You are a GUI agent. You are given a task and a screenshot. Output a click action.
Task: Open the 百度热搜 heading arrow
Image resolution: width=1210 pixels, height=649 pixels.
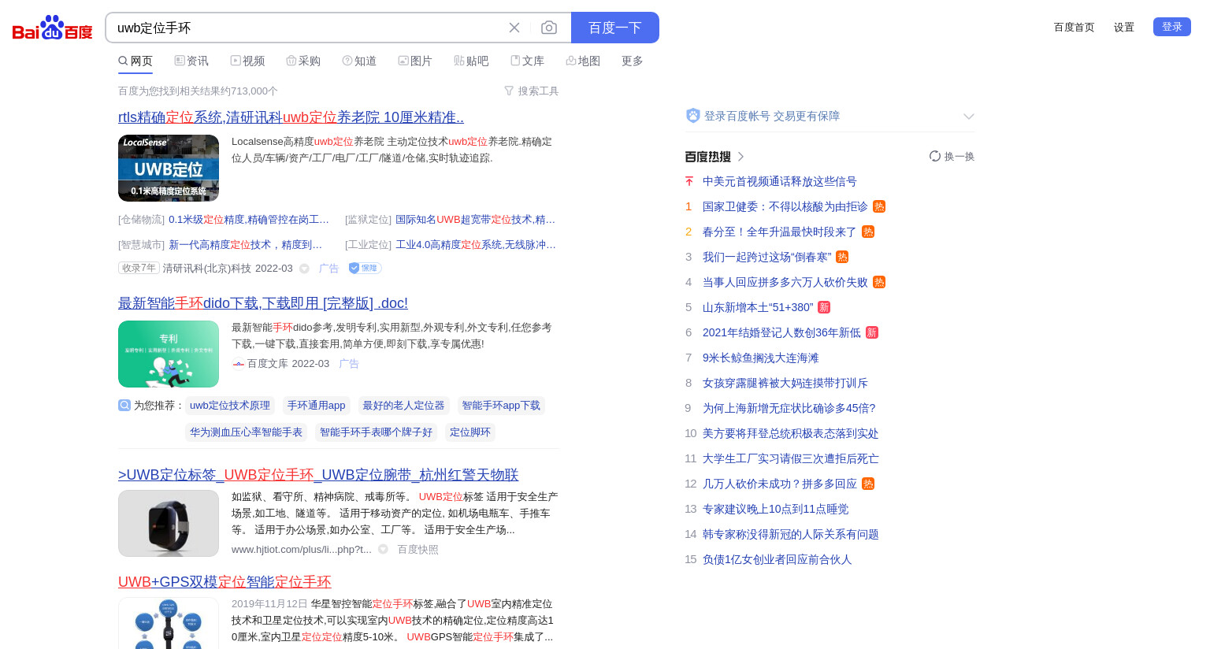click(x=740, y=157)
